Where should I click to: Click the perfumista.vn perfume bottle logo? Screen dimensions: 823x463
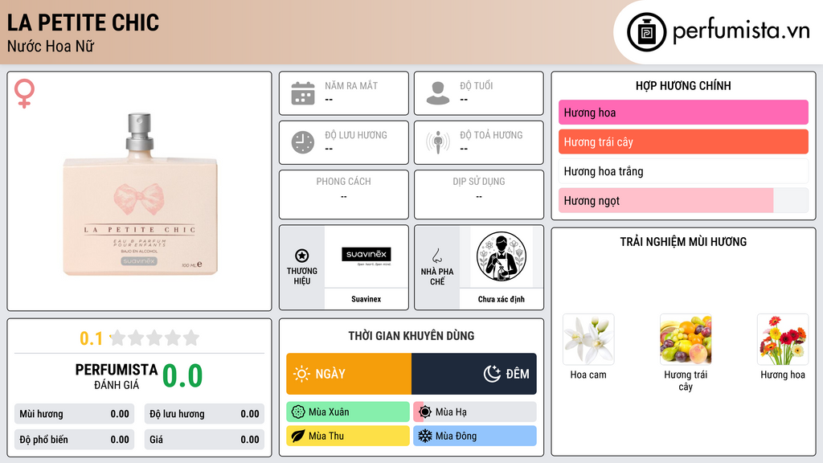point(647,32)
